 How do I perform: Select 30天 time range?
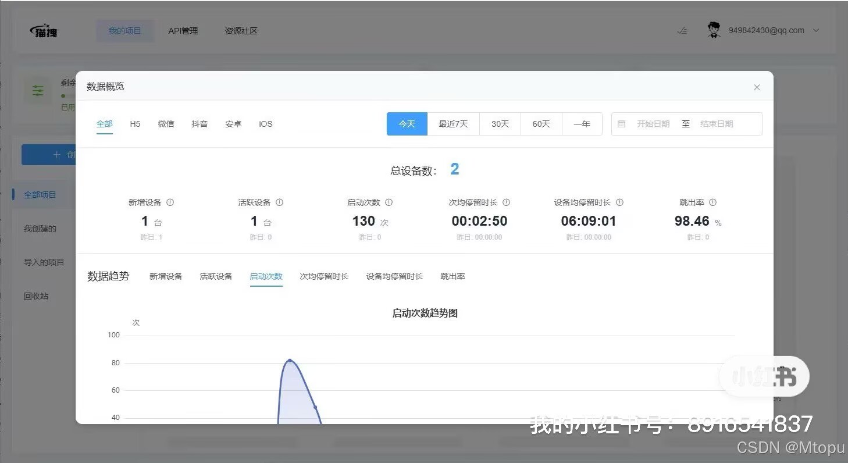point(500,124)
